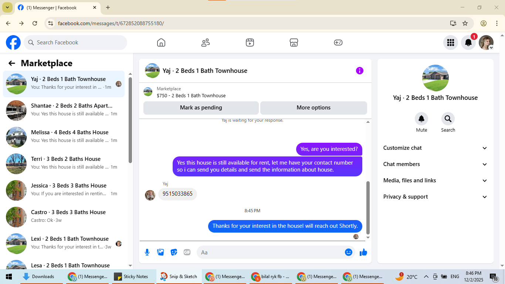Open Snip & Sketch in taskbar
This screenshot has width=505, height=284.
pos(179,277)
